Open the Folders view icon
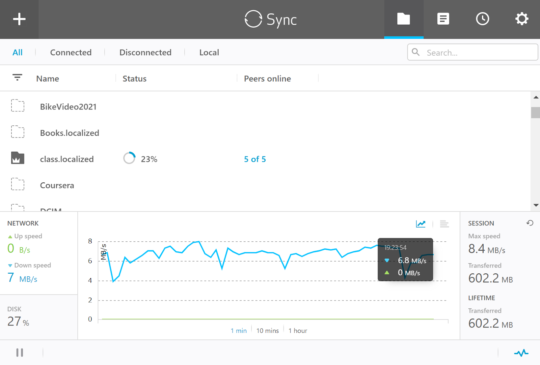The image size is (540, 365). tap(404, 19)
